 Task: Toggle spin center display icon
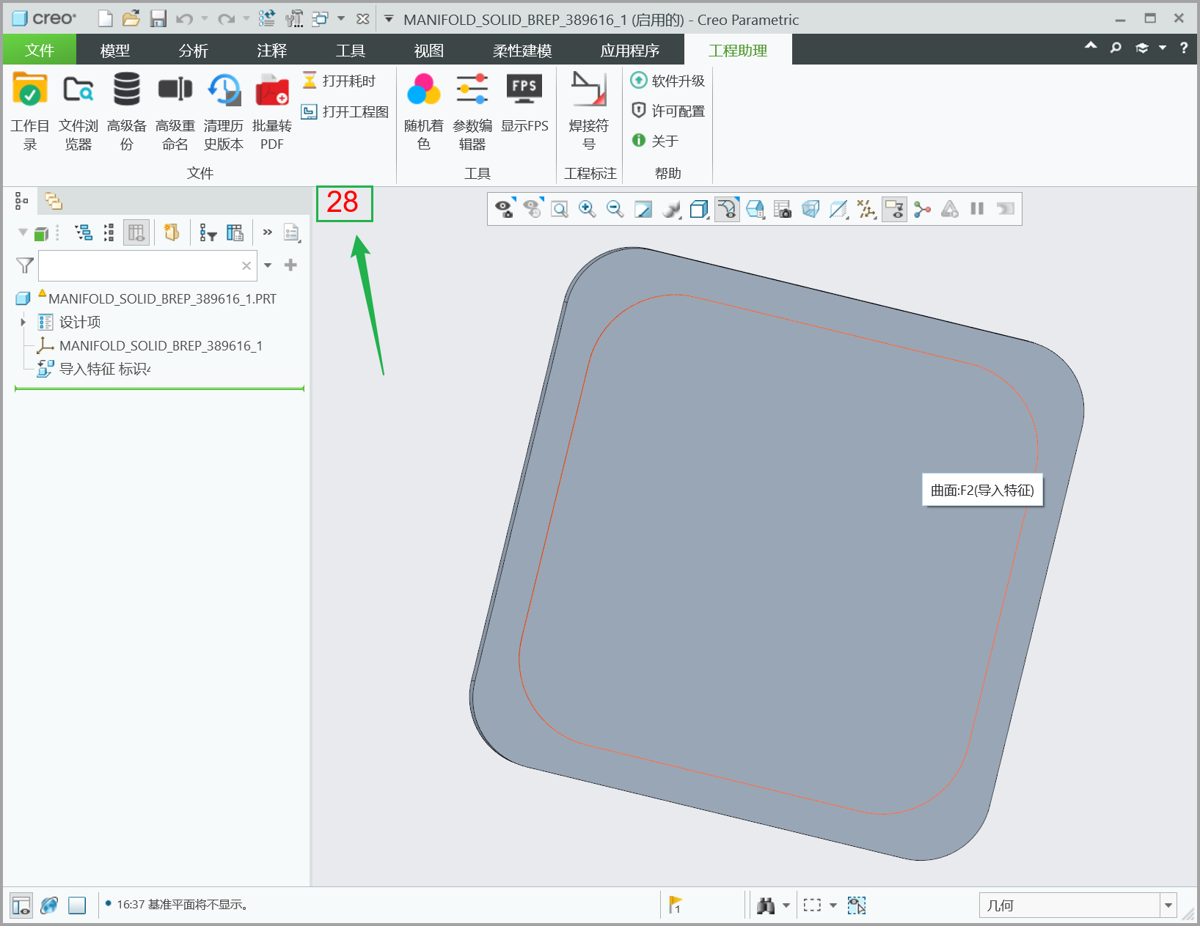click(x=922, y=210)
